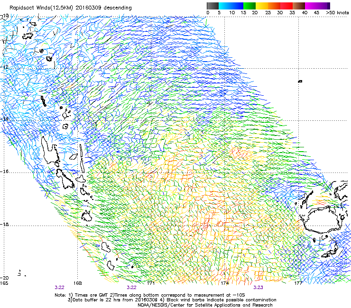The width and height of the screenshot is (351, 308).
Task: Click the latitude label '-12'
Action: click(x=5, y=67)
